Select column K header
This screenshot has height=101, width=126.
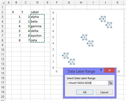click(x=117, y=2)
